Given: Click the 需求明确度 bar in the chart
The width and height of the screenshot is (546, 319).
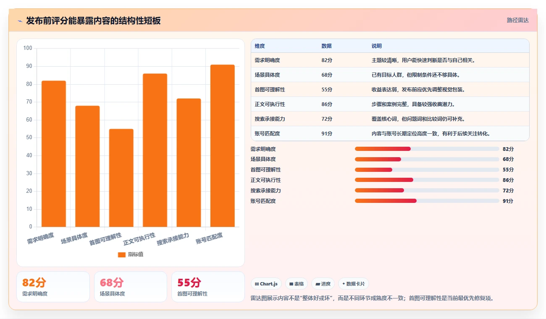Looking at the screenshot, I should pyautogui.click(x=54, y=154).
